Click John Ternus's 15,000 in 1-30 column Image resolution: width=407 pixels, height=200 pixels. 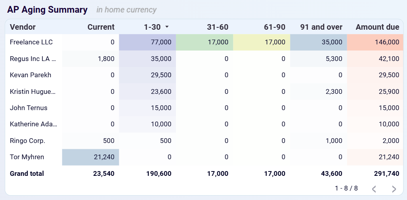147,108
